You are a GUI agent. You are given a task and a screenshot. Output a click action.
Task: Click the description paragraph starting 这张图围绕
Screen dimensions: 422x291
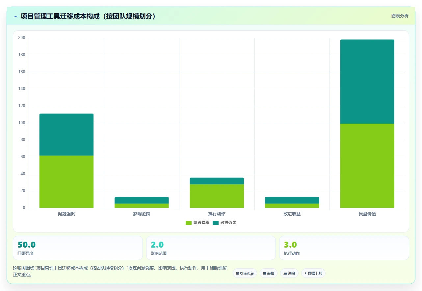click(120, 272)
